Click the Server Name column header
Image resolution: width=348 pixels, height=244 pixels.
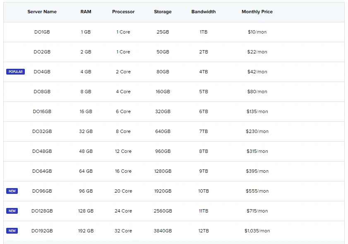click(x=42, y=12)
